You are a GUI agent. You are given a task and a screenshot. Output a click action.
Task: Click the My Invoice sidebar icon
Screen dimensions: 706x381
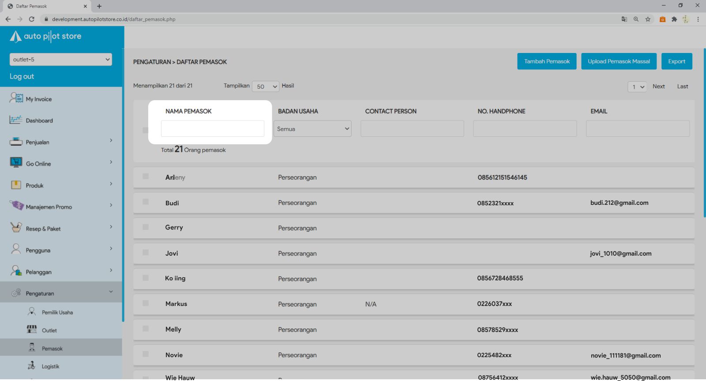pyautogui.click(x=16, y=98)
